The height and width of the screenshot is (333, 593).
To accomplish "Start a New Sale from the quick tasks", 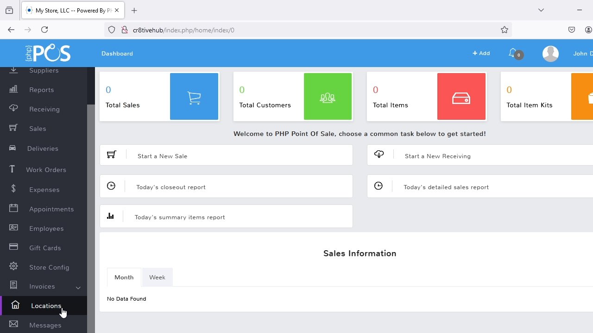I will pos(162,156).
